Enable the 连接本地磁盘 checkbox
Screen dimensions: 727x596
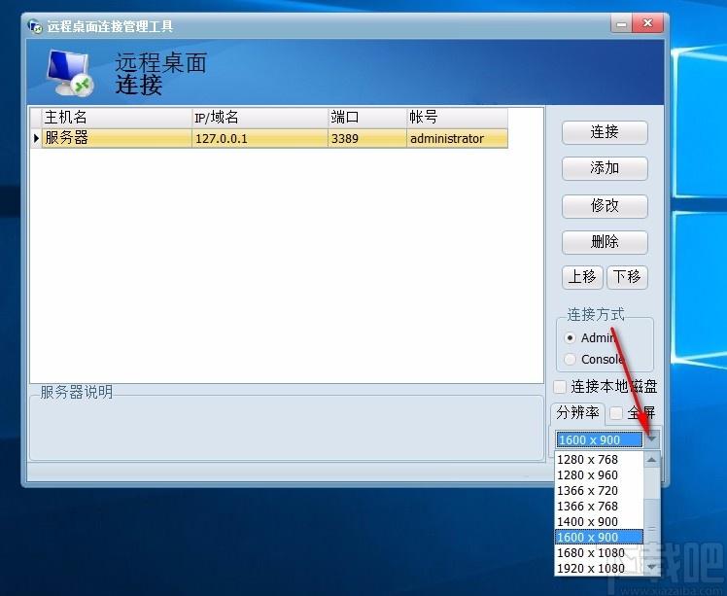(560, 387)
